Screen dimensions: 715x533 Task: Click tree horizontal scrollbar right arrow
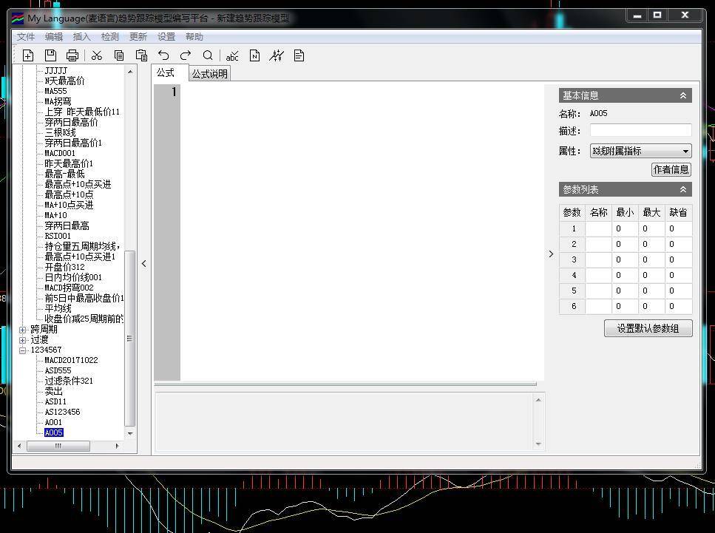(x=117, y=447)
